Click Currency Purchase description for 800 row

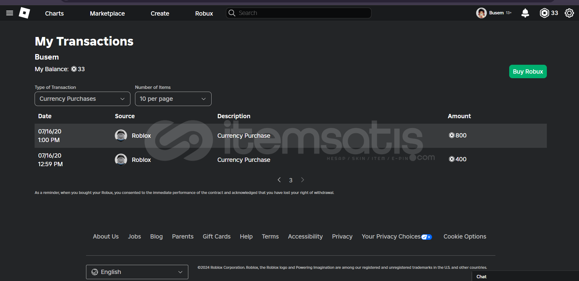[x=244, y=136]
